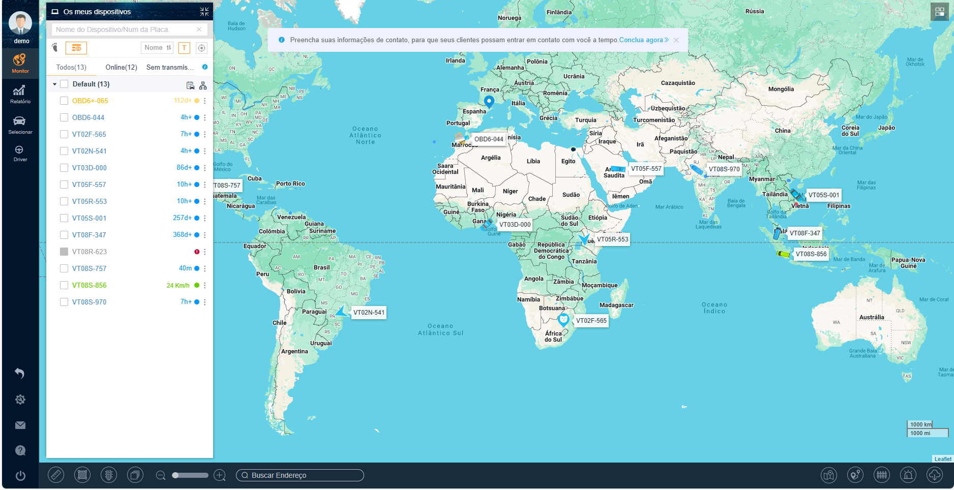Check the VT02F-565 checkbox

coord(64,134)
